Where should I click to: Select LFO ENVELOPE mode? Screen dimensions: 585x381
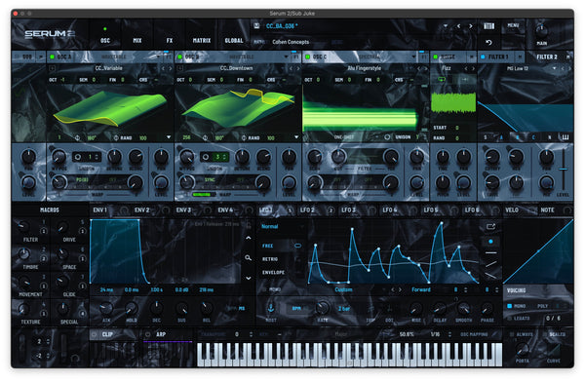273,273
